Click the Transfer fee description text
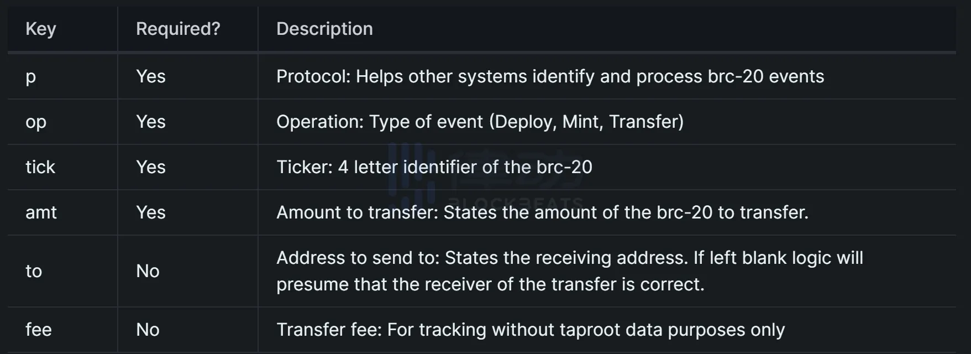This screenshot has width=971, height=354. [x=531, y=330]
